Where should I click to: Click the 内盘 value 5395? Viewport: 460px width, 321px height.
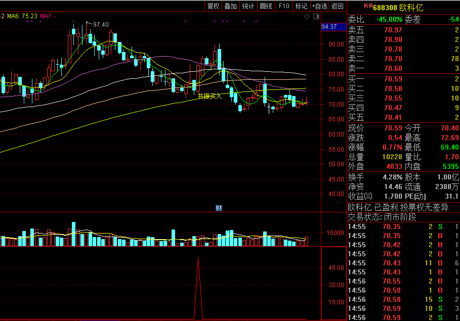450,166
